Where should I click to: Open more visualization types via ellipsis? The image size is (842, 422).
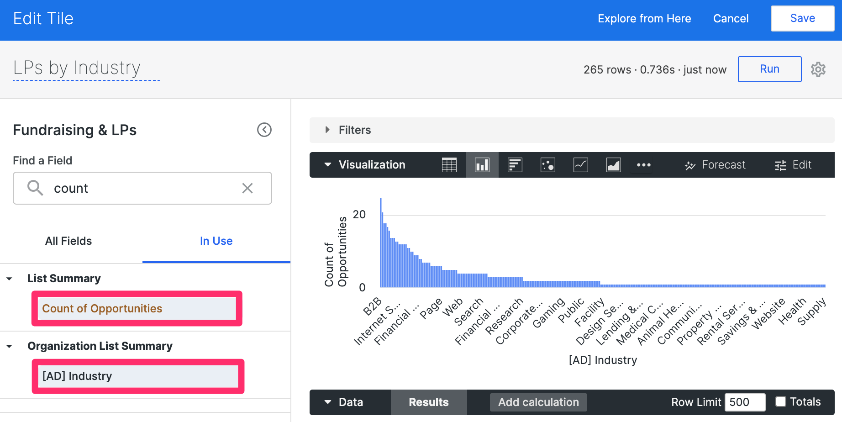coord(643,165)
